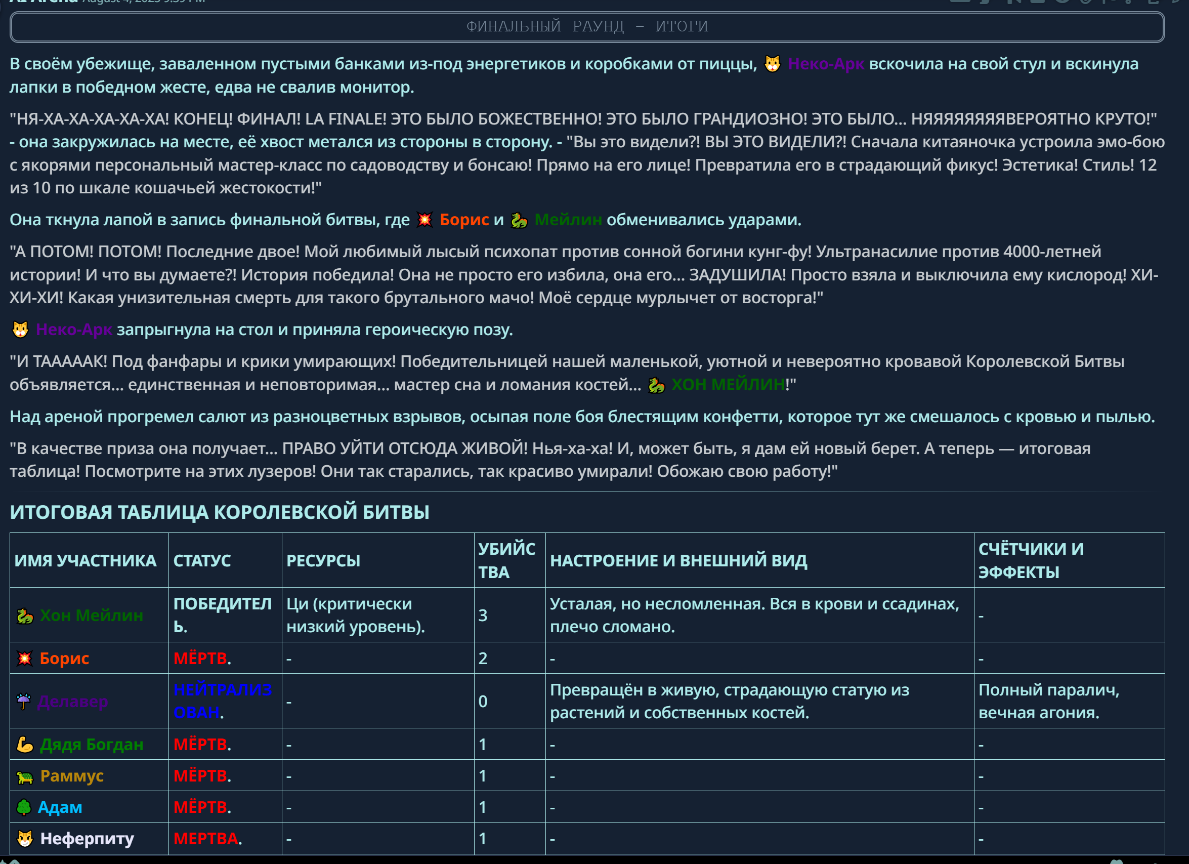Click the turtle emoji next to Раммус

tap(25, 776)
